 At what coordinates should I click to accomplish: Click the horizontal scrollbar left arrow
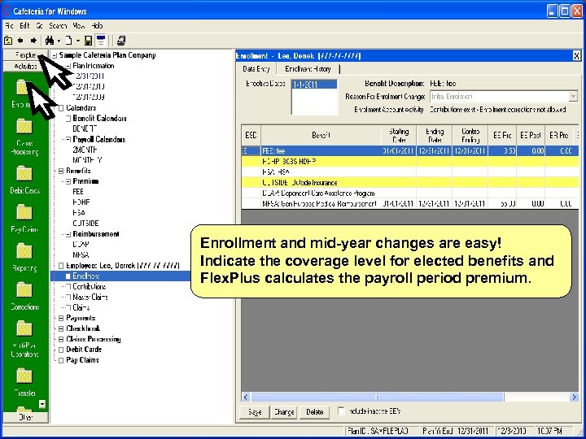(x=246, y=397)
